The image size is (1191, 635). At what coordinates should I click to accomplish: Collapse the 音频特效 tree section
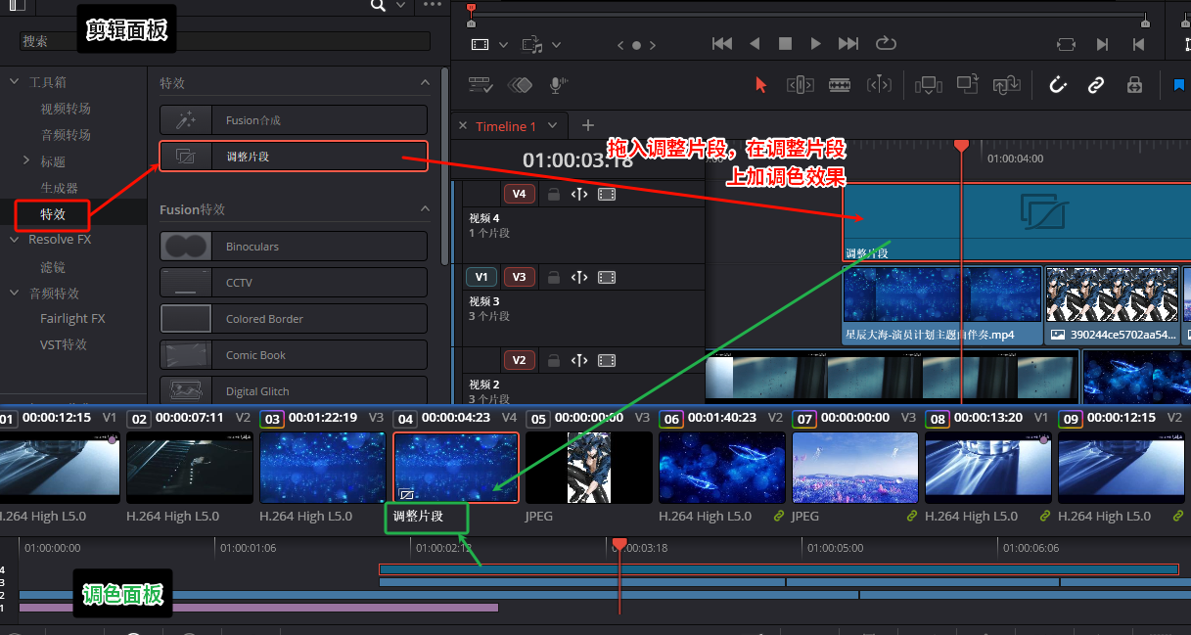[14, 293]
